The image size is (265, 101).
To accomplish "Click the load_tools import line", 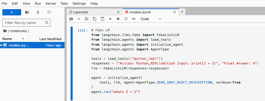I will (x=131, y=40).
